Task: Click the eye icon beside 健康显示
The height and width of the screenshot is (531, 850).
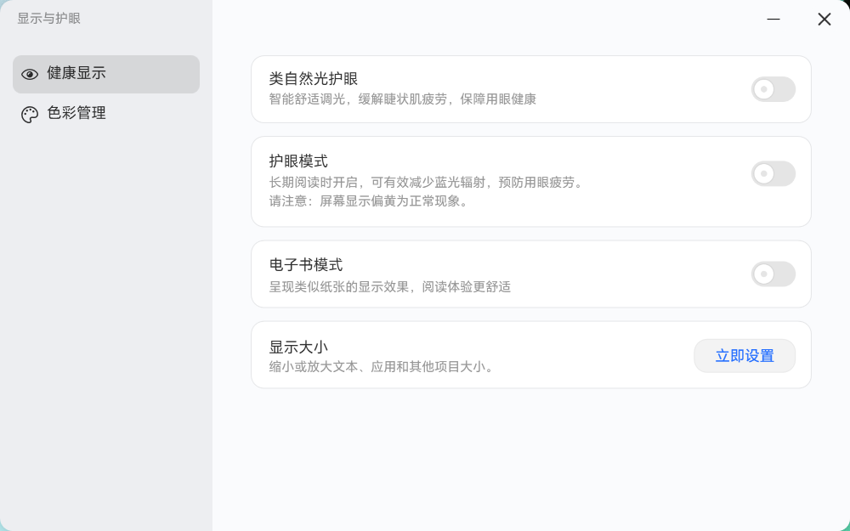Action: (30, 74)
